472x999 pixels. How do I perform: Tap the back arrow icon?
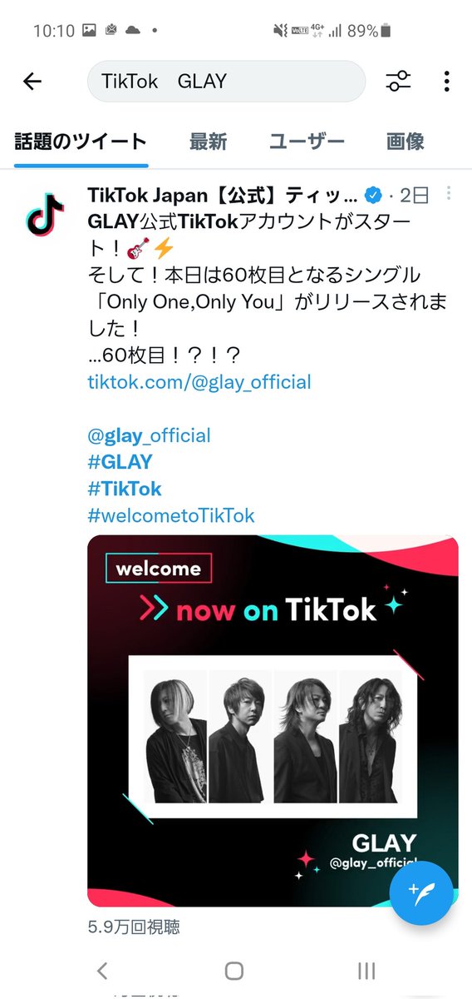coord(32,81)
